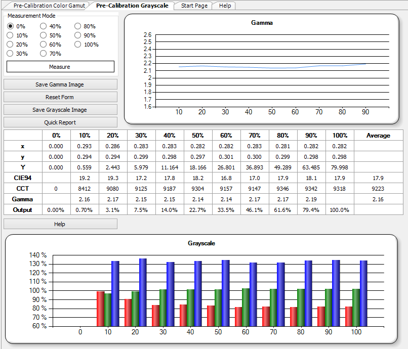Click the blue bar at 20 in Grayscale chart
This screenshot has width=408, height=349.
point(143,292)
